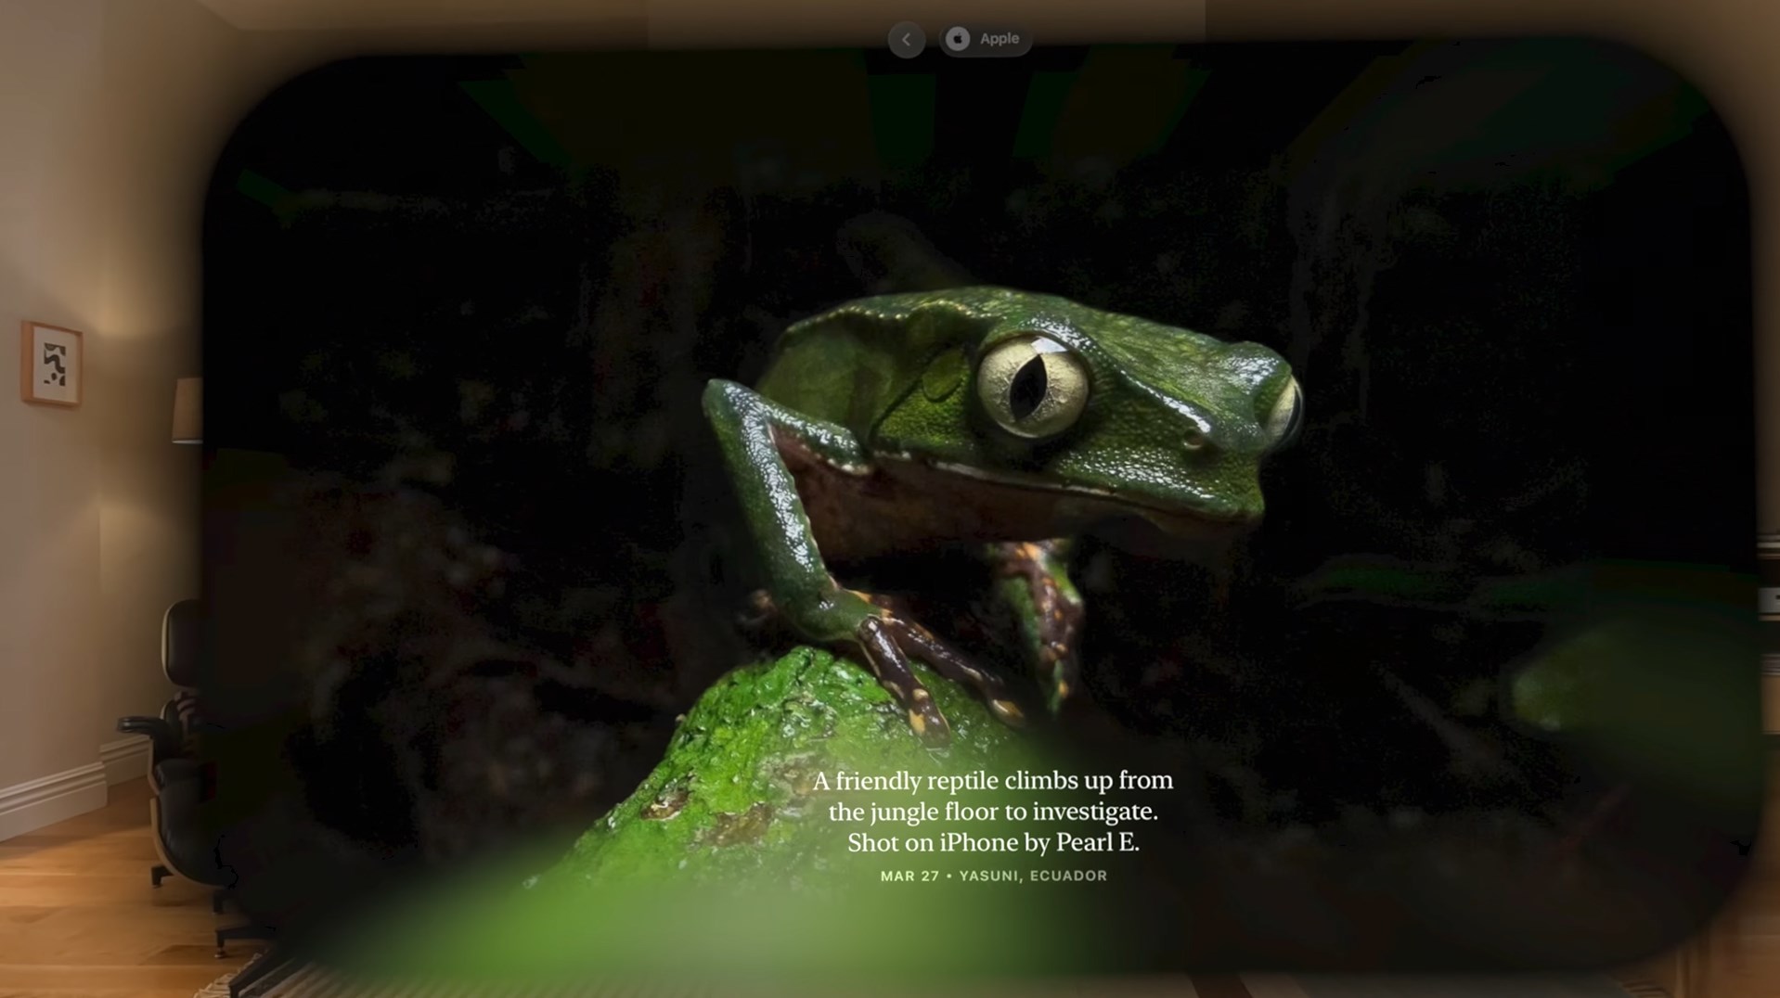This screenshot has height=998, width=1780.
Task: Open the Apple account pill
Action: point(986,39)
